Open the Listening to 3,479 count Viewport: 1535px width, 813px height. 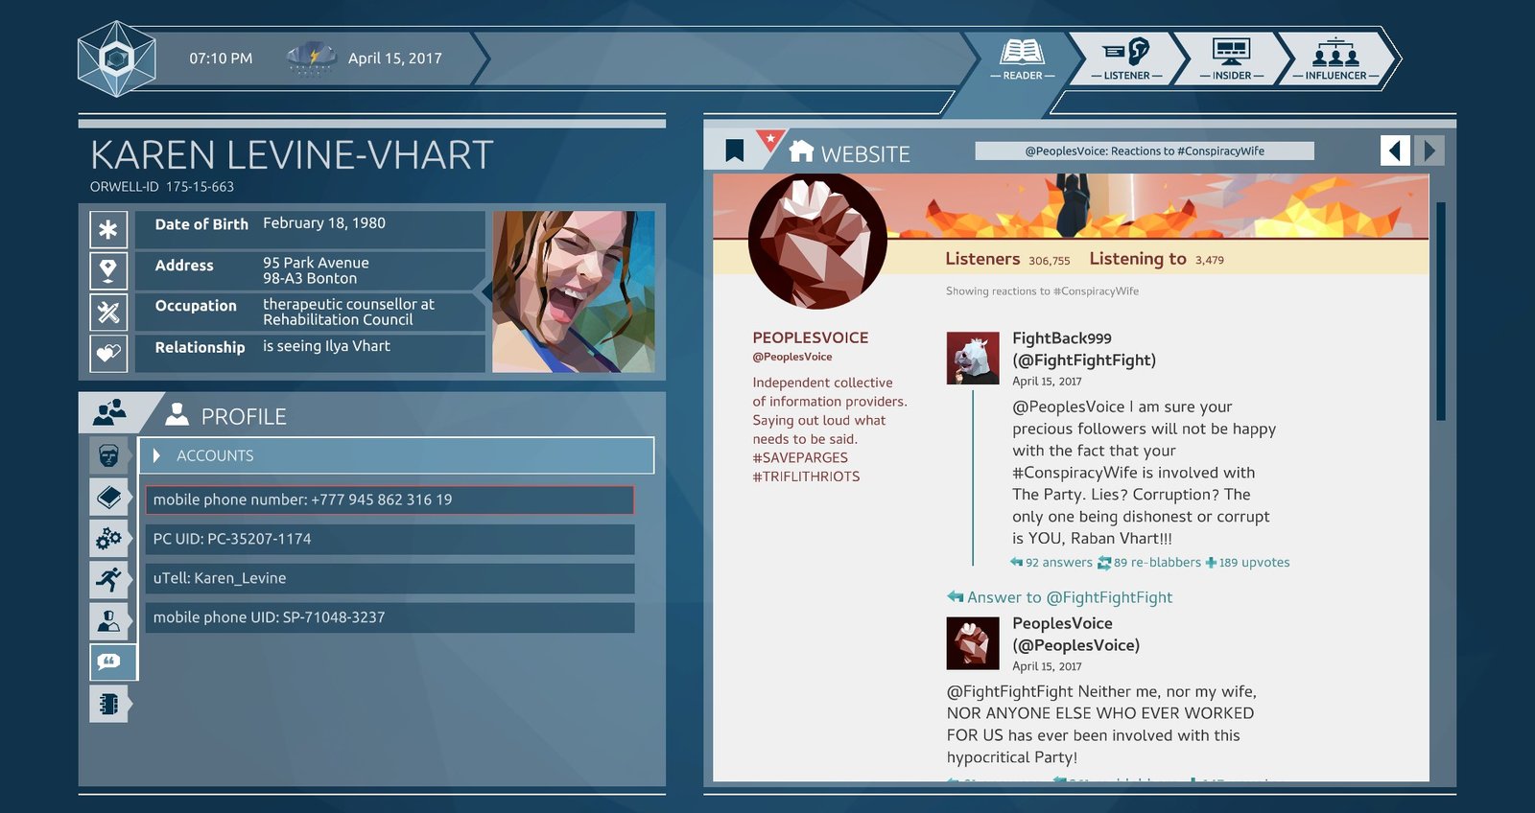[1156, 259]
